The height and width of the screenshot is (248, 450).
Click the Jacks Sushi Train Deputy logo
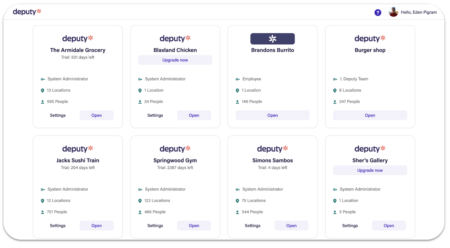tap(78, 149)
